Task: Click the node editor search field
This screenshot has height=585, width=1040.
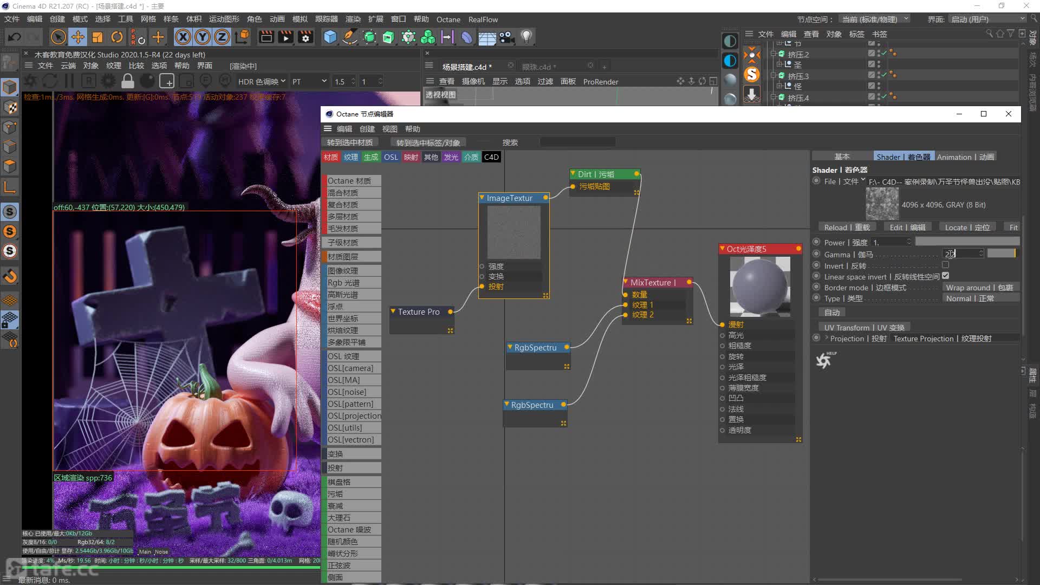Action: 577,142
